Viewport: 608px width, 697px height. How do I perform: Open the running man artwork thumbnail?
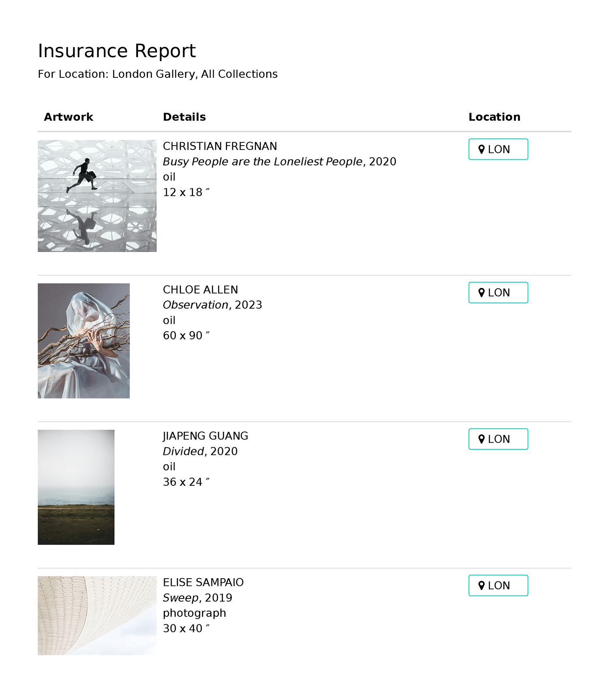pos(97,196)
